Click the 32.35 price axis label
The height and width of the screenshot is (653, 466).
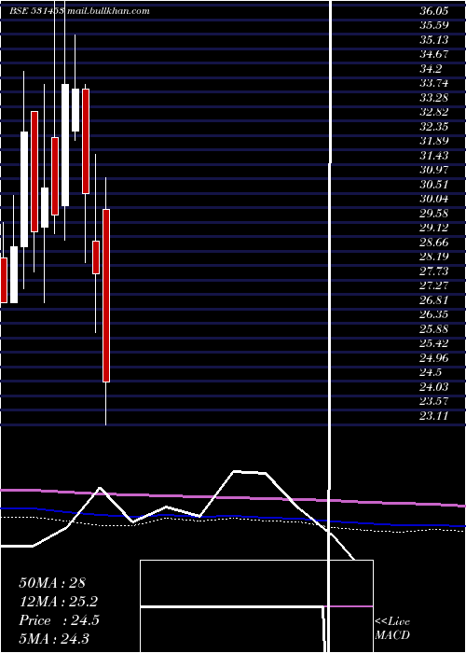pyautogui.click(x=434, y=127)
